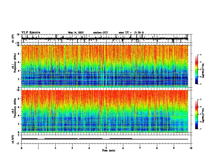Viewport: 215px width, 166px height.
Task: Click the ch.2 "Frequency (kHz)" axis label
Action: click(15, 108)
